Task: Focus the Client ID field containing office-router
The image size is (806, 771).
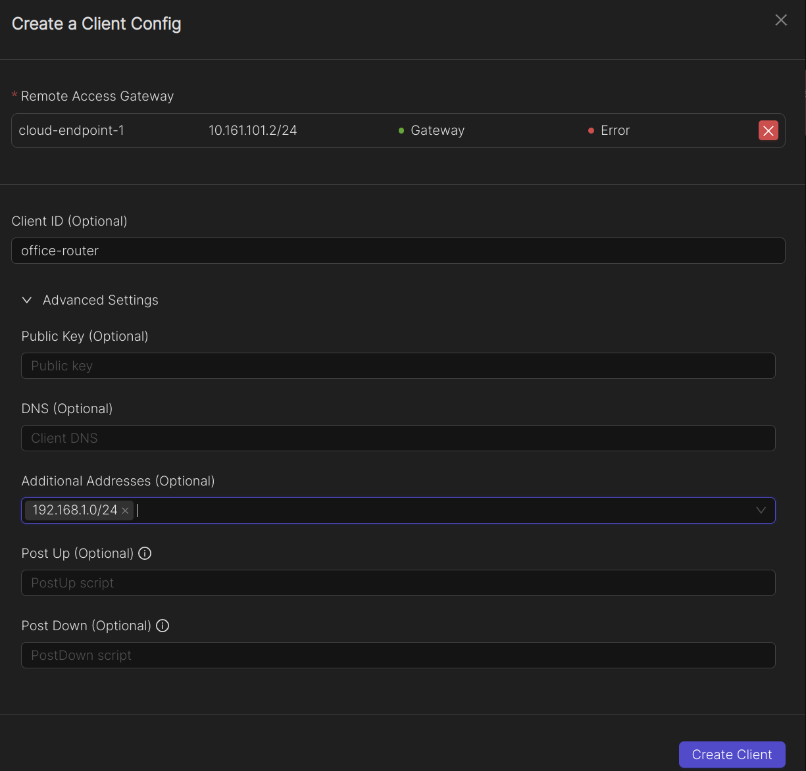Action: point(398,251)
